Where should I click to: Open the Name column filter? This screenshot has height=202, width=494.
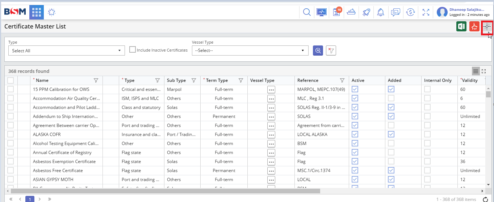96,80
